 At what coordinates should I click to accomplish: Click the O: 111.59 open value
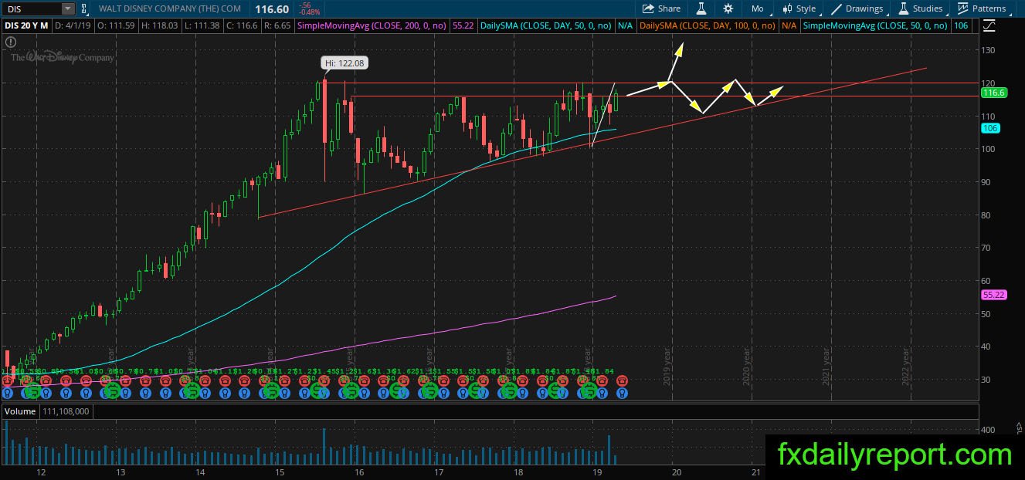[x=116, y=25]
